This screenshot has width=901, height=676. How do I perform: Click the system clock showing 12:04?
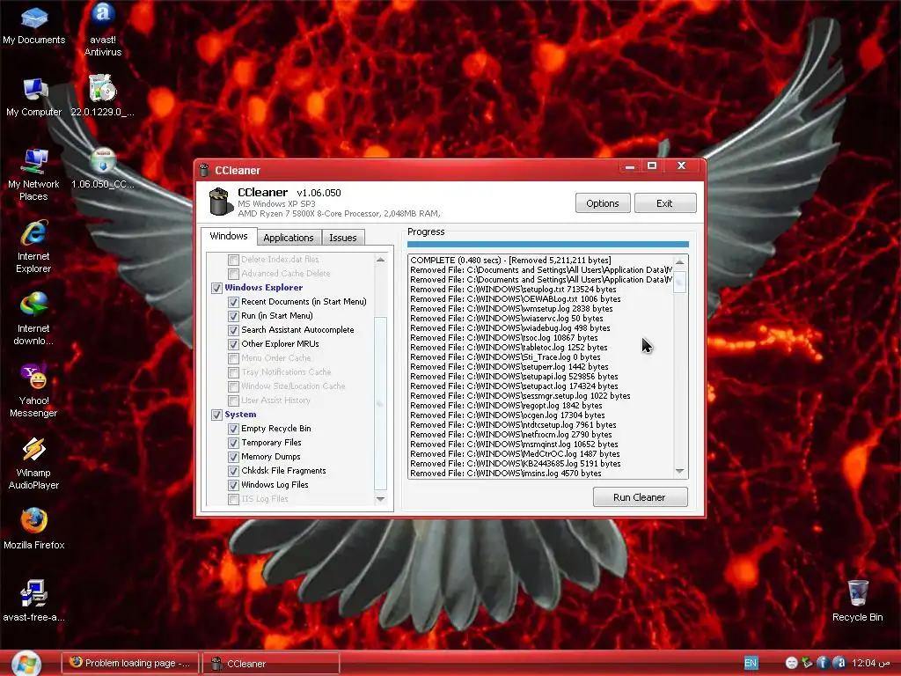872,663
